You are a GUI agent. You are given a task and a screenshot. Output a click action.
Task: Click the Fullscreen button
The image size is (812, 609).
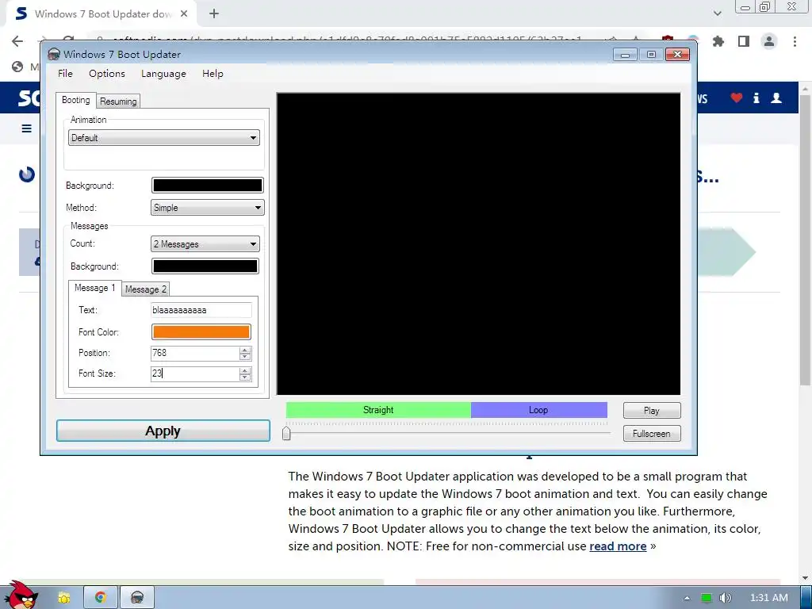point(652,434)
